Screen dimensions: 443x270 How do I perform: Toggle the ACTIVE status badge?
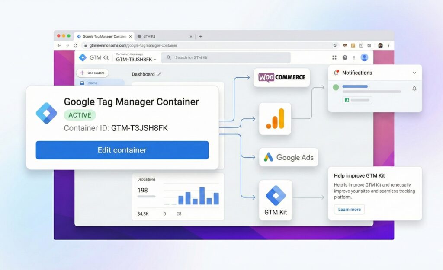(80, 115)
